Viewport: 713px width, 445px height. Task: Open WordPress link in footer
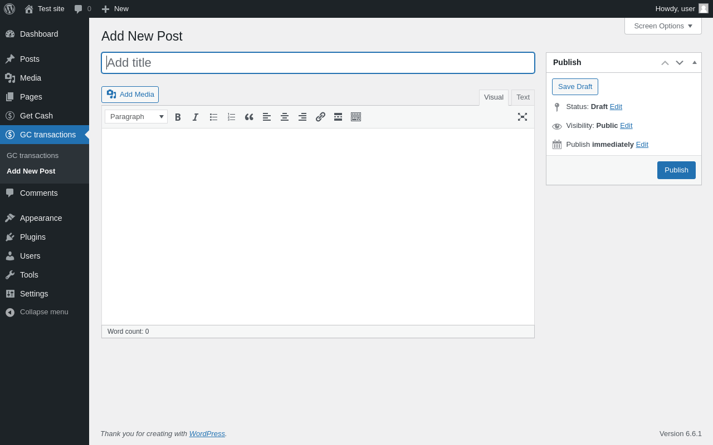207,433
